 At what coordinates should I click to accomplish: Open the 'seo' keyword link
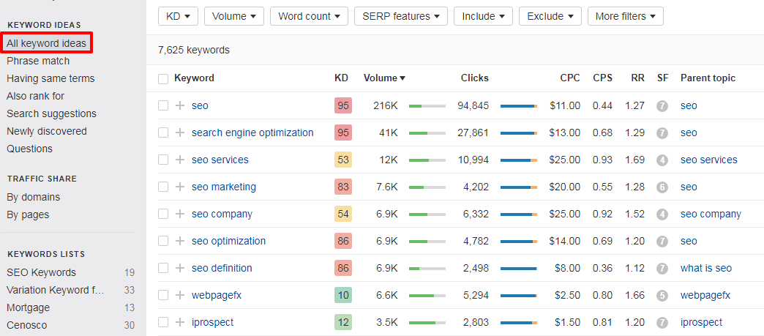point(200,105)
